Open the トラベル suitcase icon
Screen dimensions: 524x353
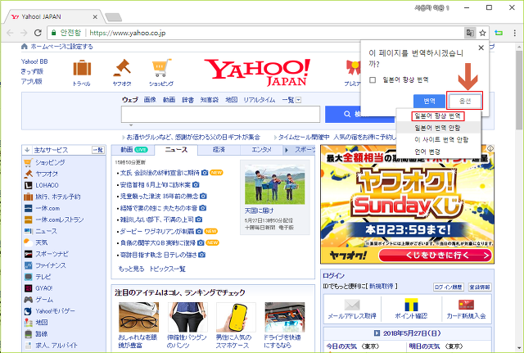[x=82, y=69]
